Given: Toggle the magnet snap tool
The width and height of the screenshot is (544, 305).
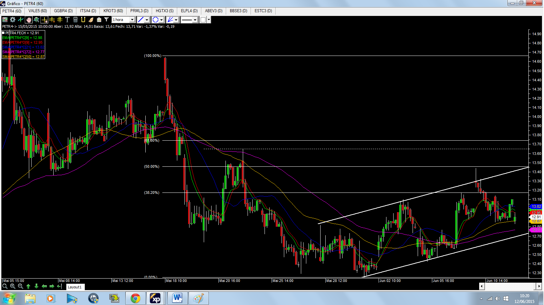Looking at the screenshot, I should 83,20.
